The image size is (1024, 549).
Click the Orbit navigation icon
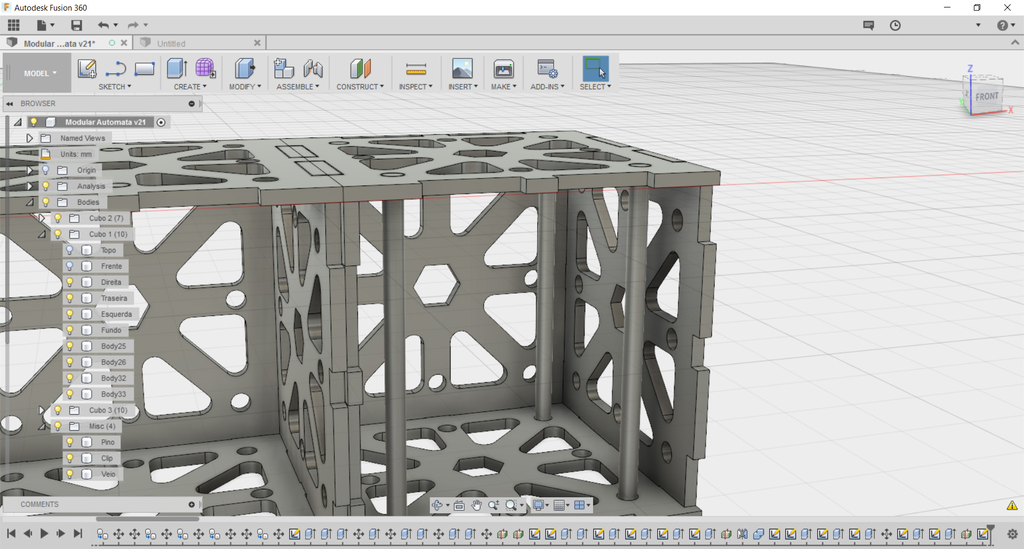tap(437, 505)
